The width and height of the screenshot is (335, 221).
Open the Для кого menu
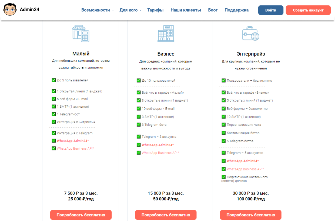(129, 10)
